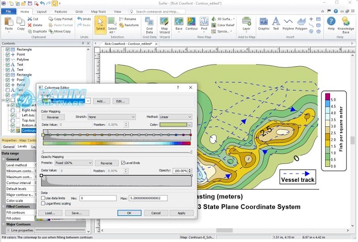The image size is (358, 242).
Task: Click the Load... button
Action: click(50, 213)
